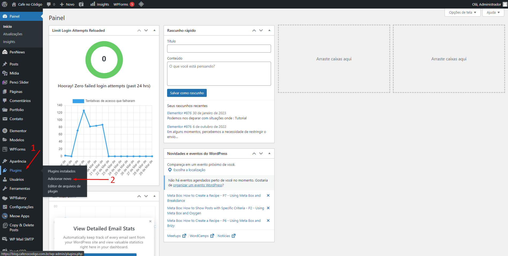Image resolution: width=508 pixels, height=256 pixels.
Task: Click the Comentários speech bubble icon
Action: point(5,101)
